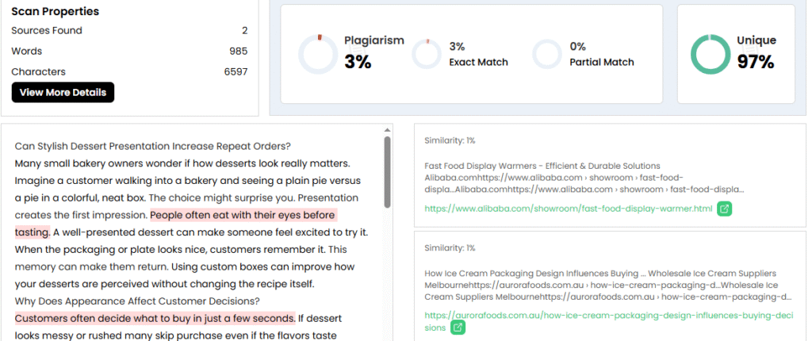Screen dimensions: 812x341
Task: Click the Characters count row
Action: pyautogui.click(x=129, y=72)
